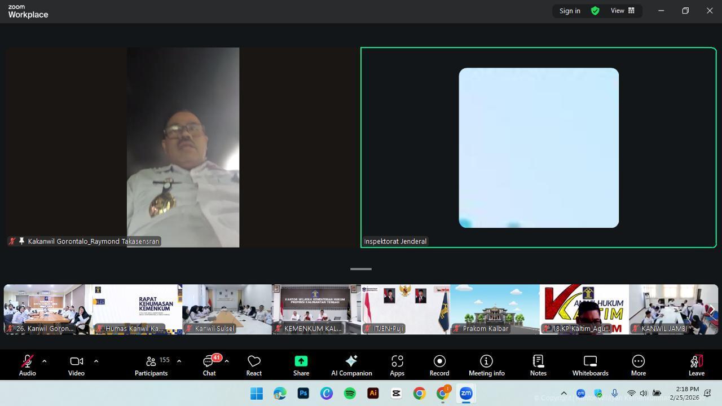The image size is (722, 406).
Task: Leave the meeting
Action: point(696,365)
